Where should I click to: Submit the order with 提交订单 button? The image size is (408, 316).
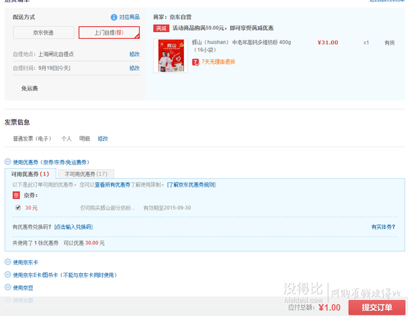(377, 307)
